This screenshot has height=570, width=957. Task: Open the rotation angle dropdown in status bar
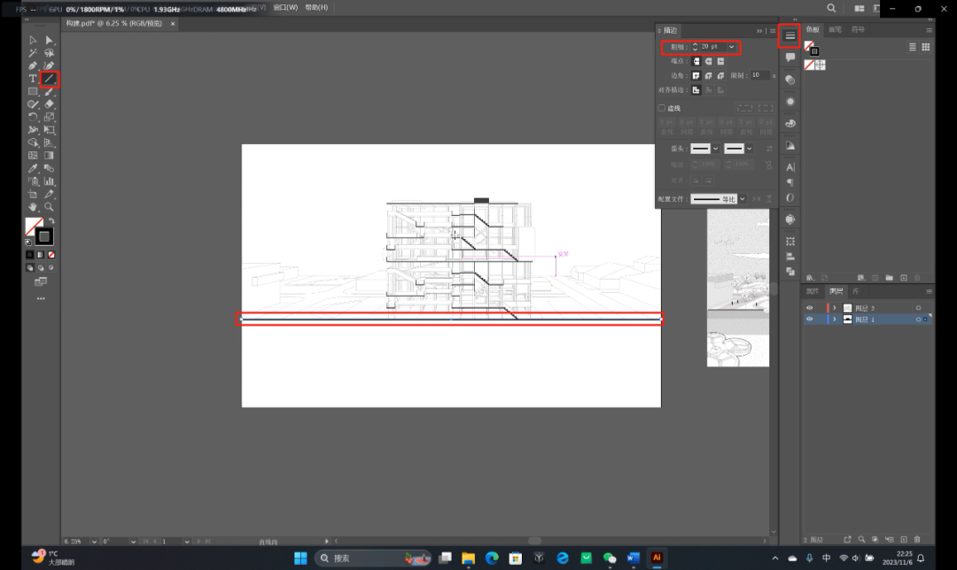[x=133, y=542]
